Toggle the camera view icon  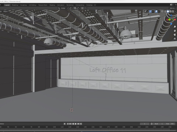point(174,35)
